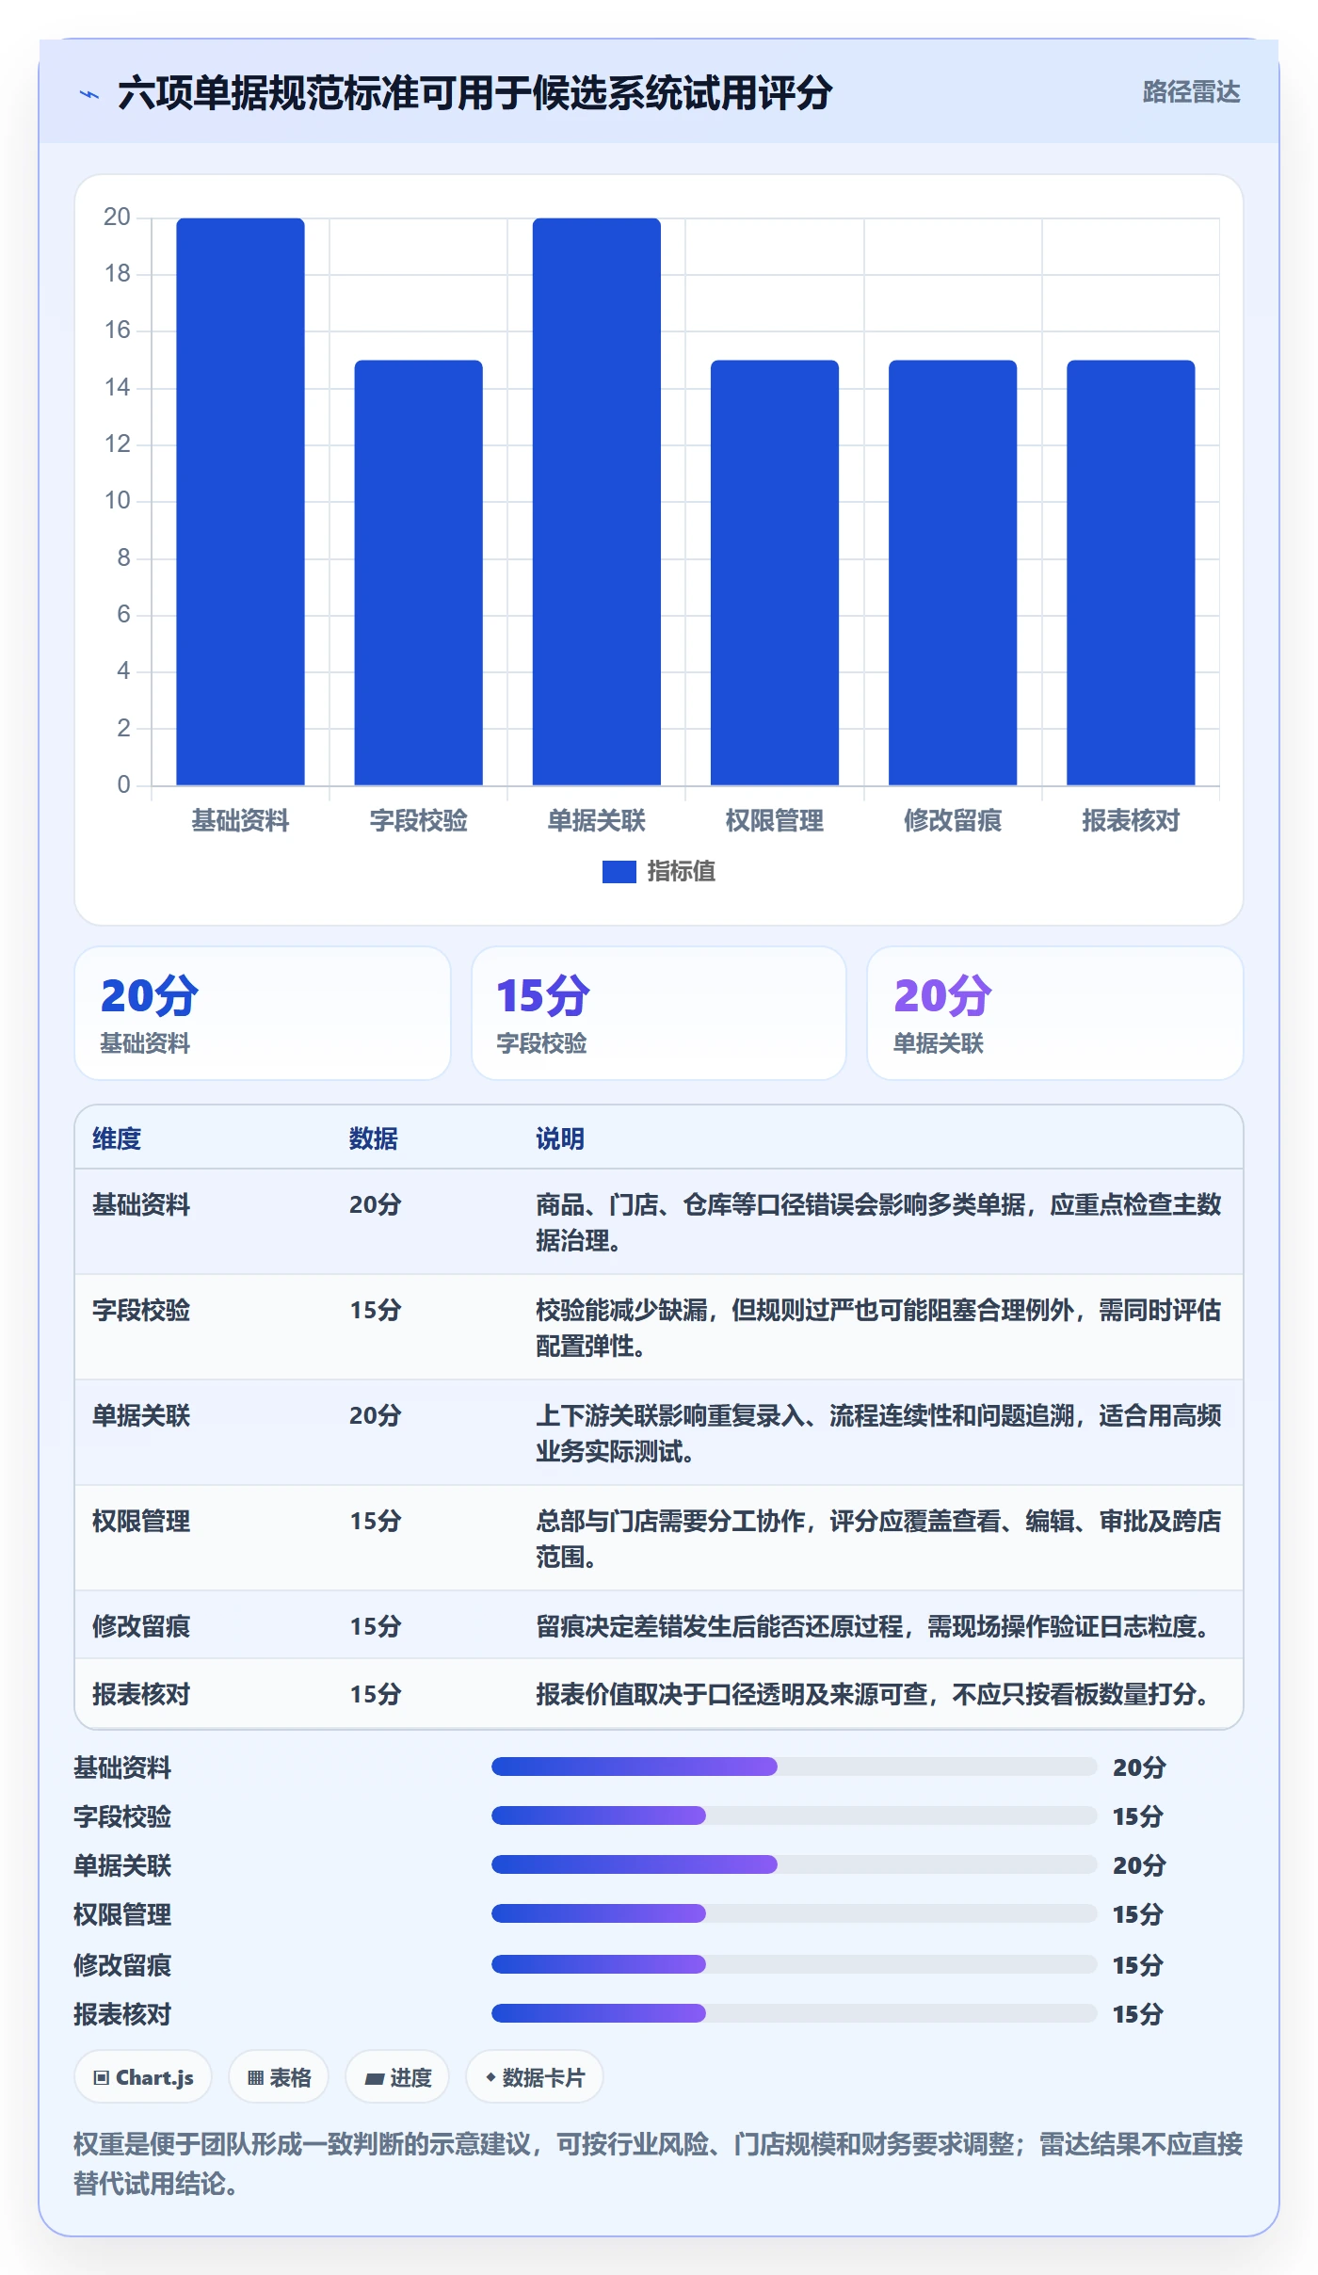The width and height of the screenshot is (1318, 2275).
Task: Open the 20分 单据关联 data card
Action: pyautogui.click(x=1054, y=1013)
